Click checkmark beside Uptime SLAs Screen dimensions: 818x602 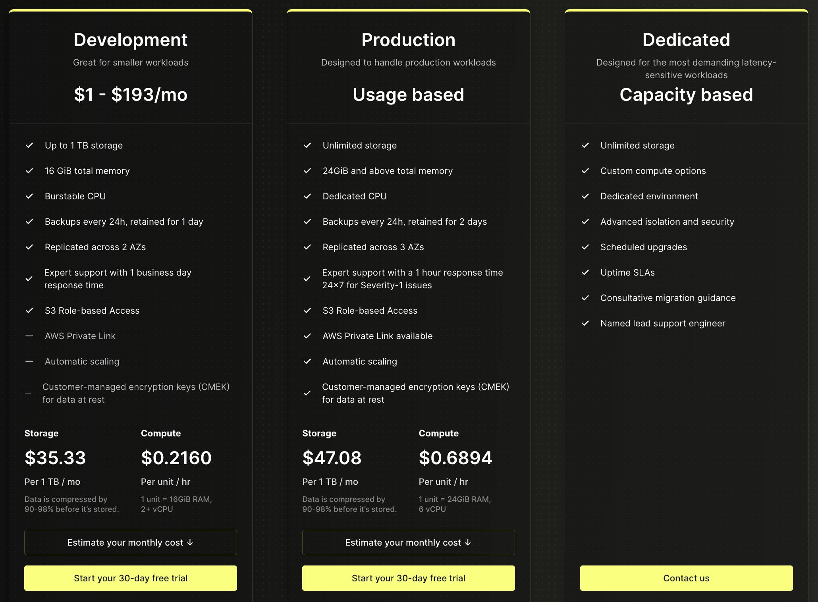585,272
